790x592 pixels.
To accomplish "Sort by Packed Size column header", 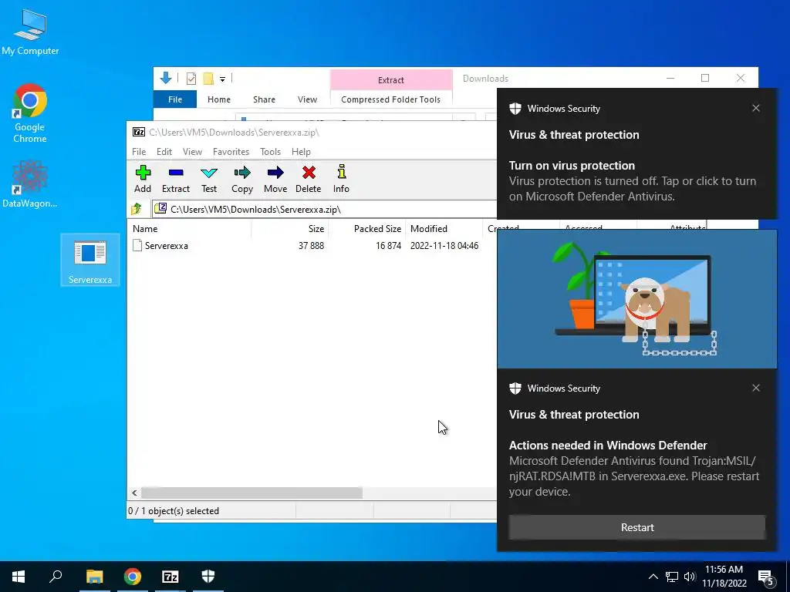I will (x=366, y=228).
